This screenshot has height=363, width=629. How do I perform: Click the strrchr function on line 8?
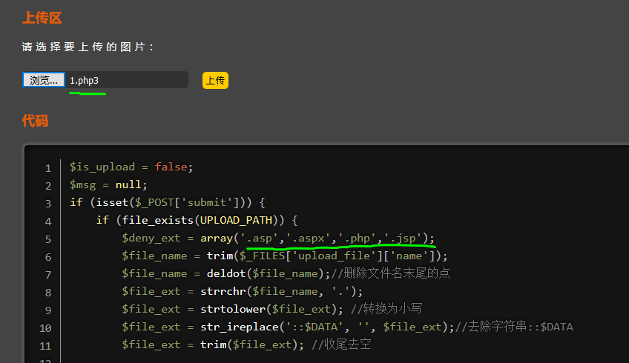(x=223, y=291)
